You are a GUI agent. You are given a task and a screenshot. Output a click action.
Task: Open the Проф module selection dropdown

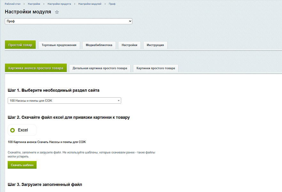click(68, 21)
